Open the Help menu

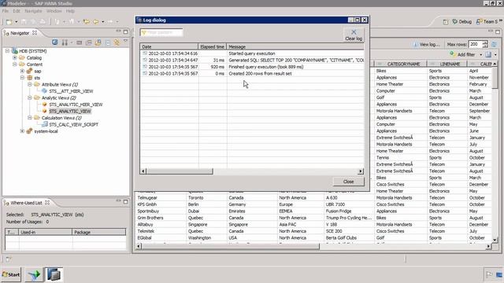pyautogui.click(x=70, y=11)
